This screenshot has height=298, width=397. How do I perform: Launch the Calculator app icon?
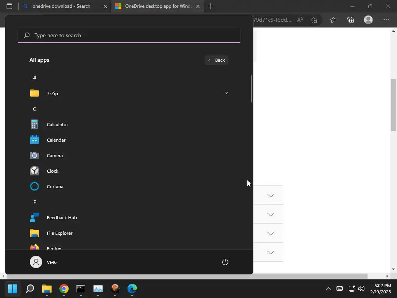[35, 125]
